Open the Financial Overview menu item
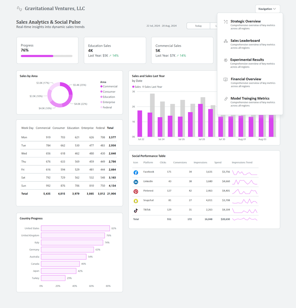This screenshot has height=308, width=296. [246, 79]
